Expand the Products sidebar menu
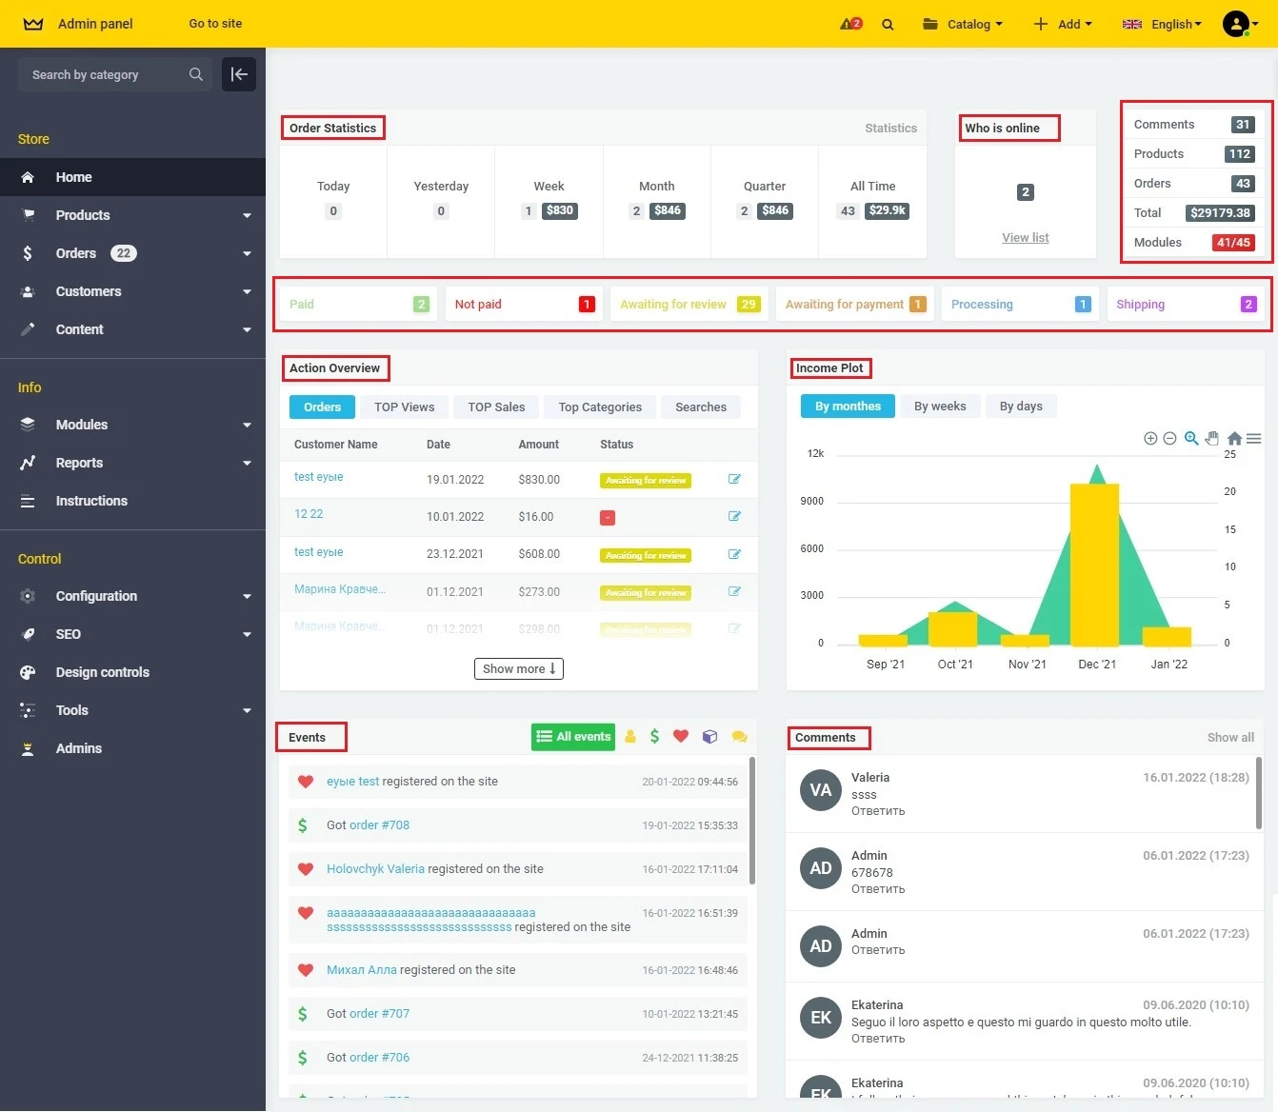 click(133, 215)
